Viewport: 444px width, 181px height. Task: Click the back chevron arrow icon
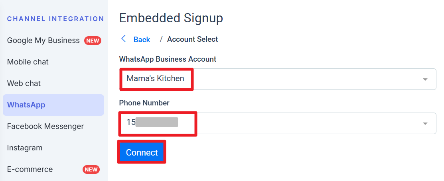click(124, 39)
